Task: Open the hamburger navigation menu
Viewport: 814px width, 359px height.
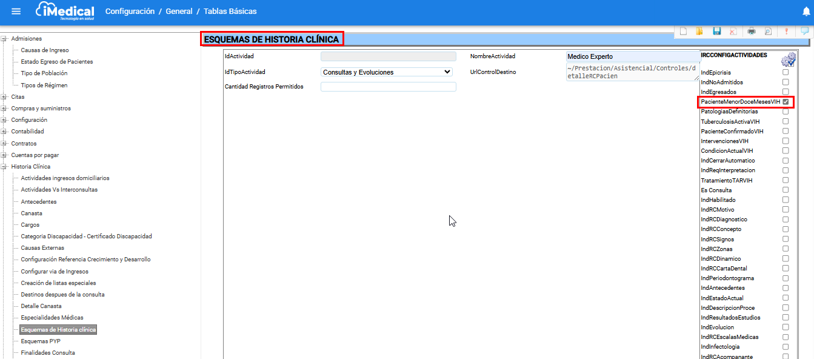Action: point(16,12)
